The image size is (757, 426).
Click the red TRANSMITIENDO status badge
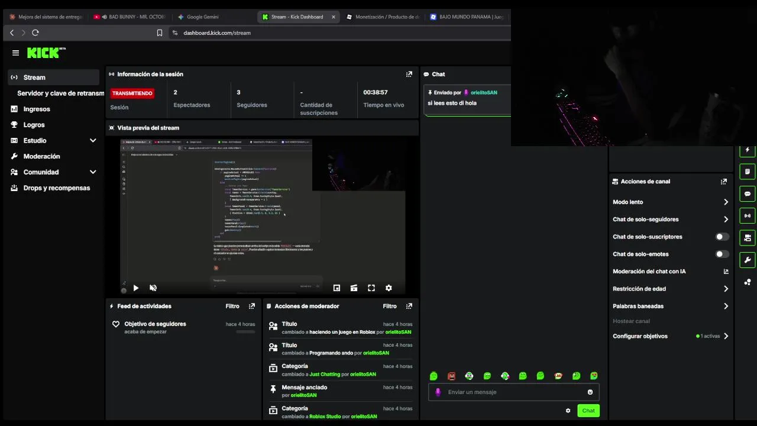coord(132,93)
